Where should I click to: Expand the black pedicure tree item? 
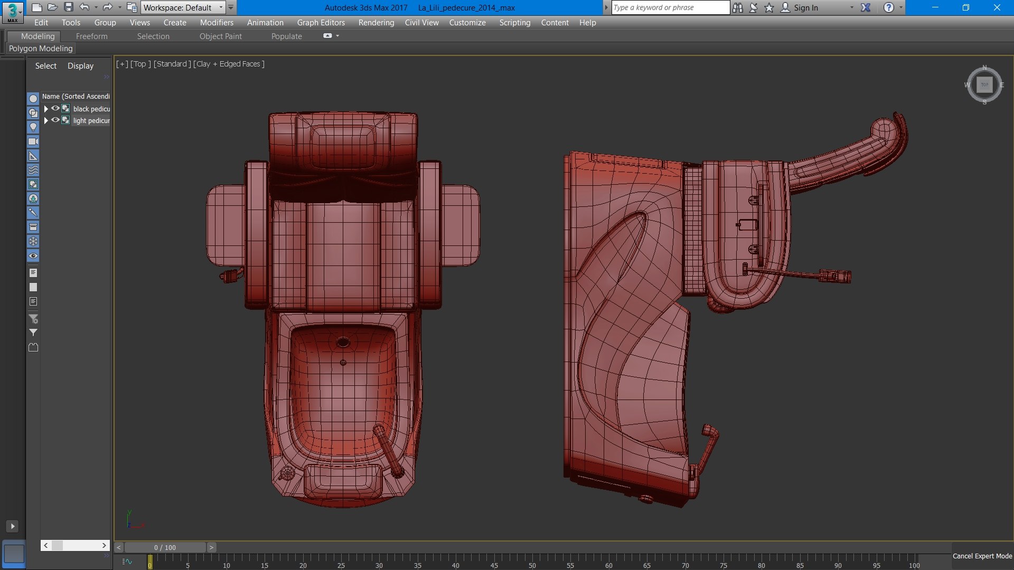[46, 109]
